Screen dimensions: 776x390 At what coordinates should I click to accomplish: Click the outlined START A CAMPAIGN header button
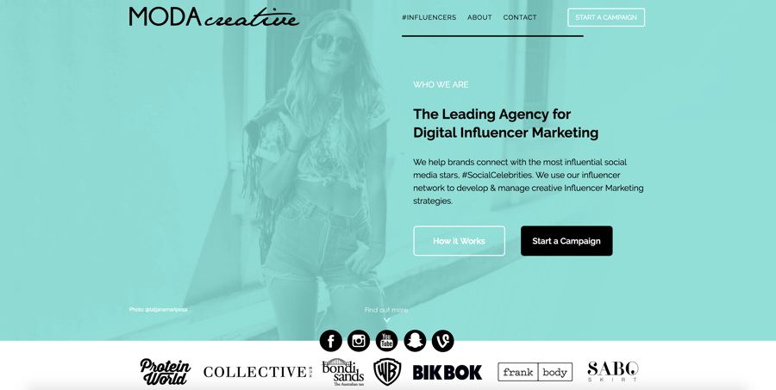pos(606,17)
